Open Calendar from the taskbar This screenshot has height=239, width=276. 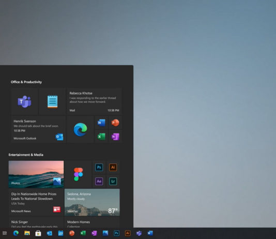[x=60, y=233]
